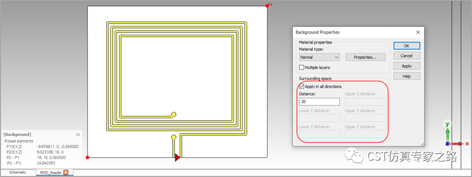Grab the dialog resize grip corner
The width and height of the screenshot is (472, 177).
tap(422, 145)
